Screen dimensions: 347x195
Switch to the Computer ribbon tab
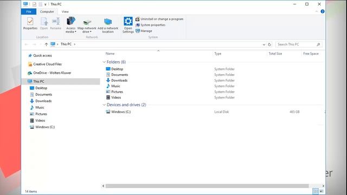tap(47, 11)
